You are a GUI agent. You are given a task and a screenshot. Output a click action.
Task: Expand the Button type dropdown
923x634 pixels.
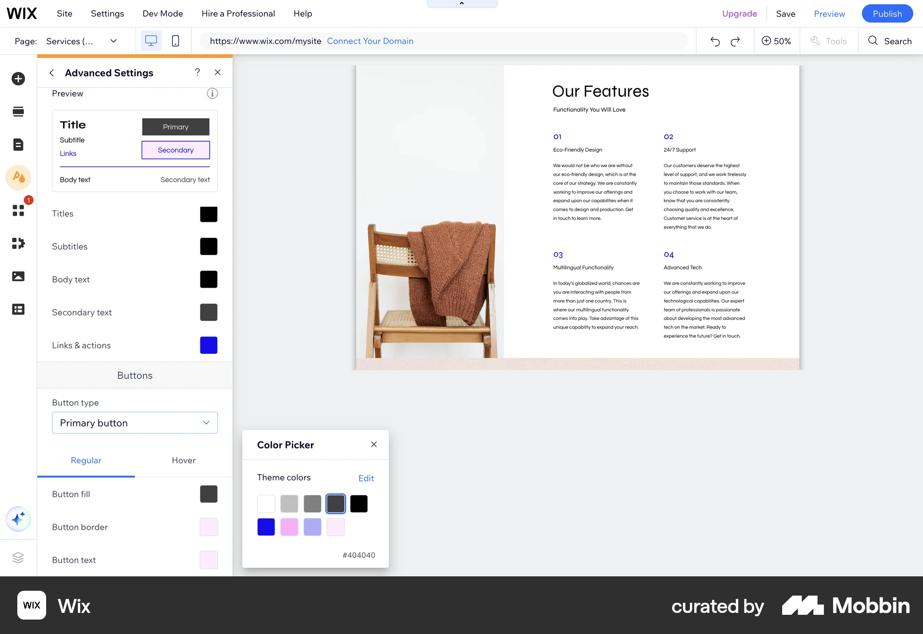coord(135,423)
